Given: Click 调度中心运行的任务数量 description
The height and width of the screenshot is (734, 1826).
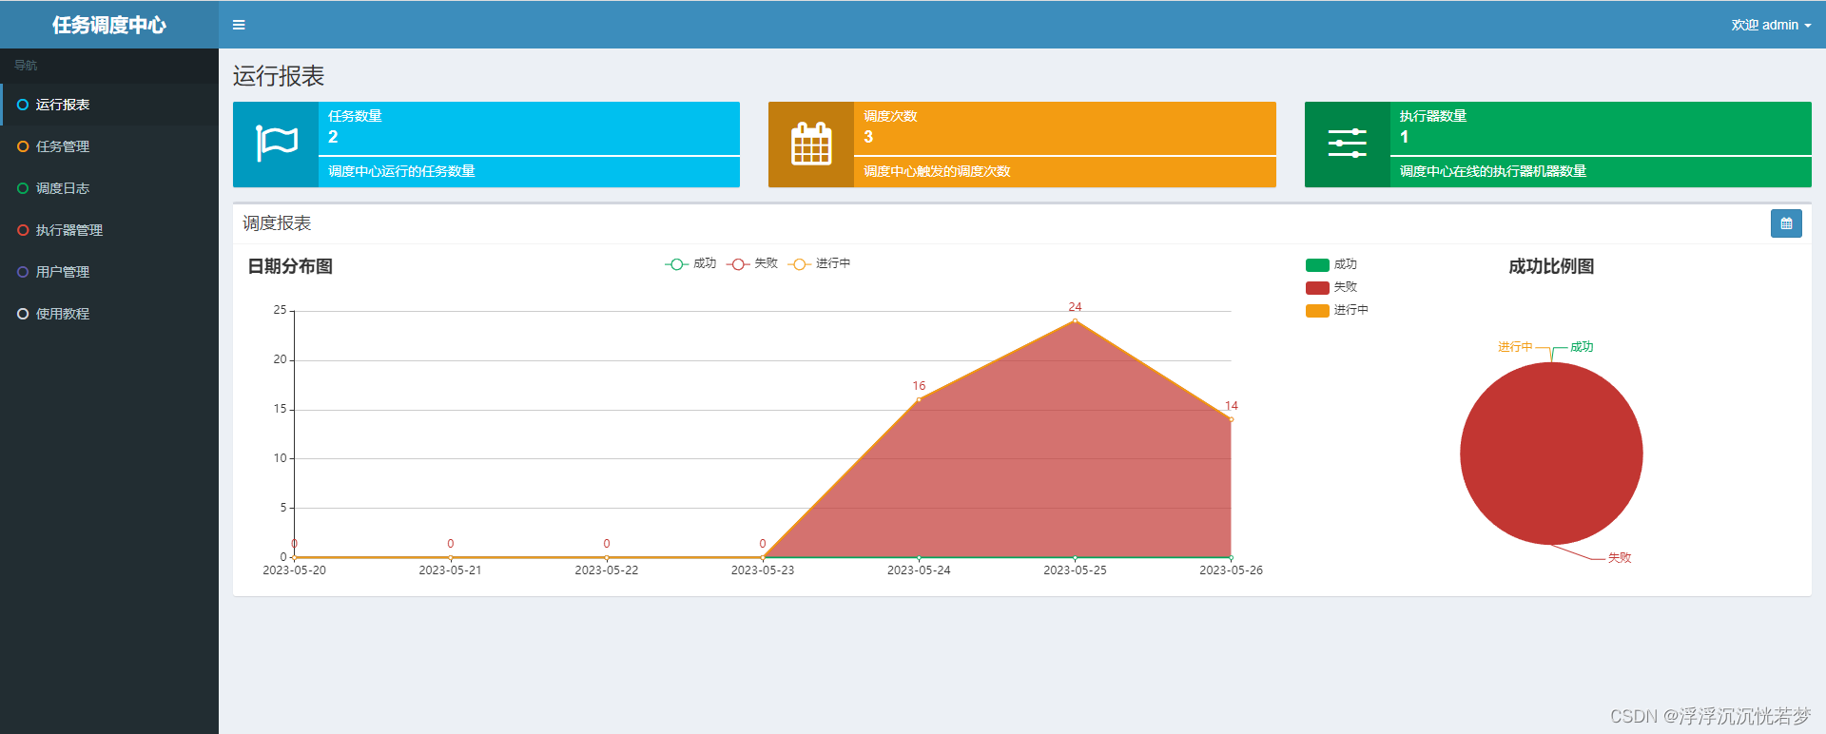Looking at the screenshot, I should [401, 171].
